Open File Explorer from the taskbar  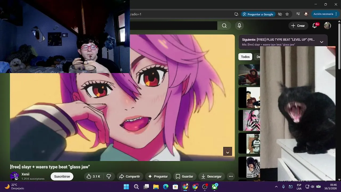pos(156,187)
